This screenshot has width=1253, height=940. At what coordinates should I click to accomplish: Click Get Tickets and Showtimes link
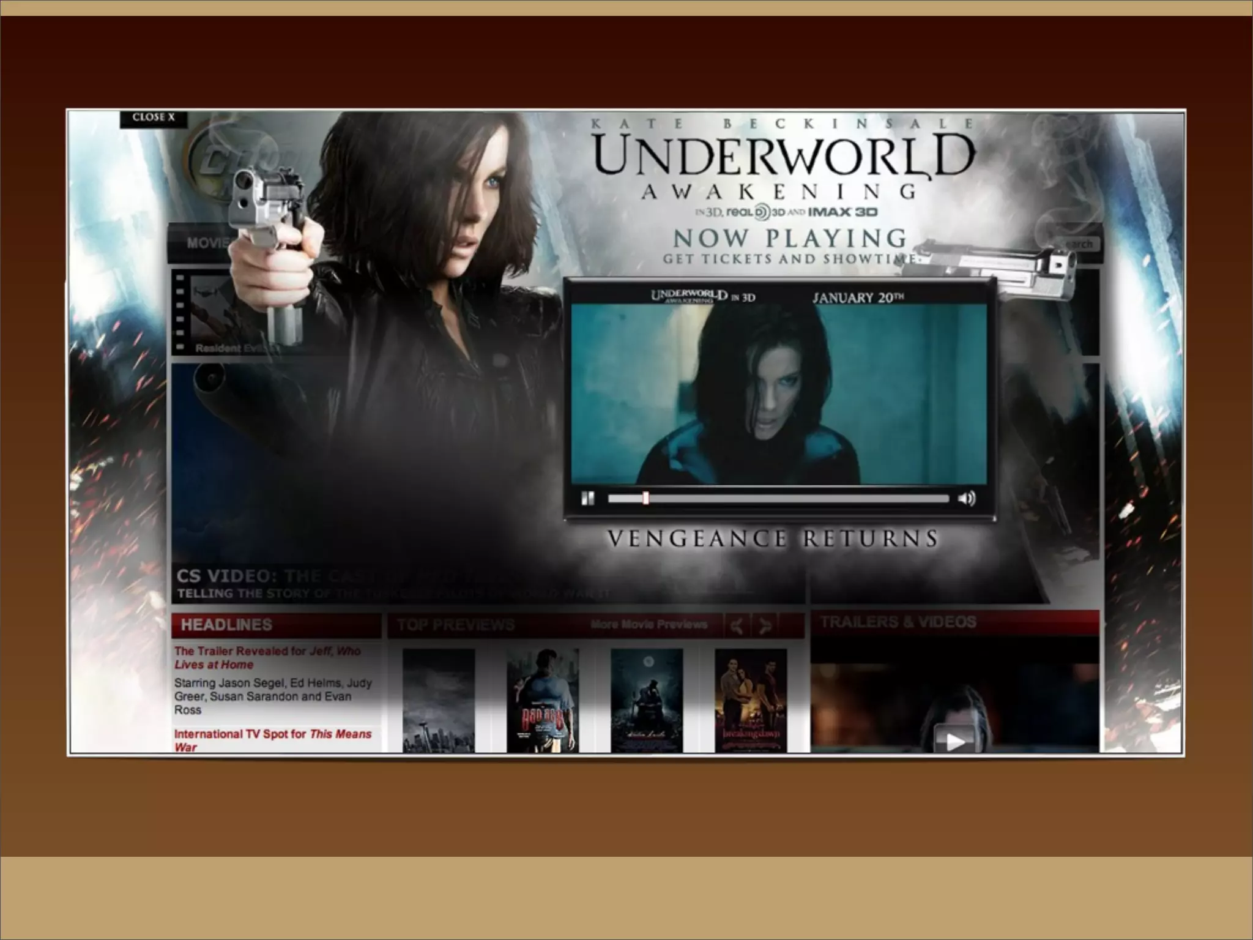(x=789, y=259)
